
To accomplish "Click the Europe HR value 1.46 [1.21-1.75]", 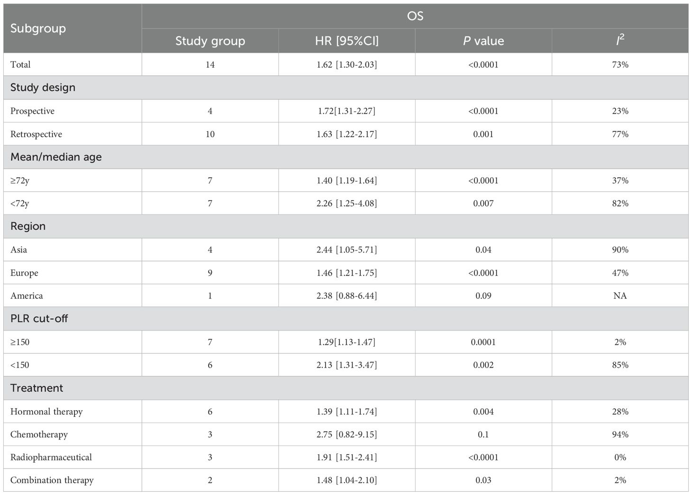I will 346,273.
